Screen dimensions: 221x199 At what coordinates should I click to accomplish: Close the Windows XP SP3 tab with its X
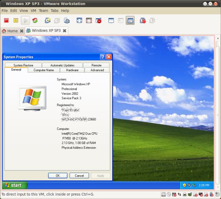(x=65, y=31)
